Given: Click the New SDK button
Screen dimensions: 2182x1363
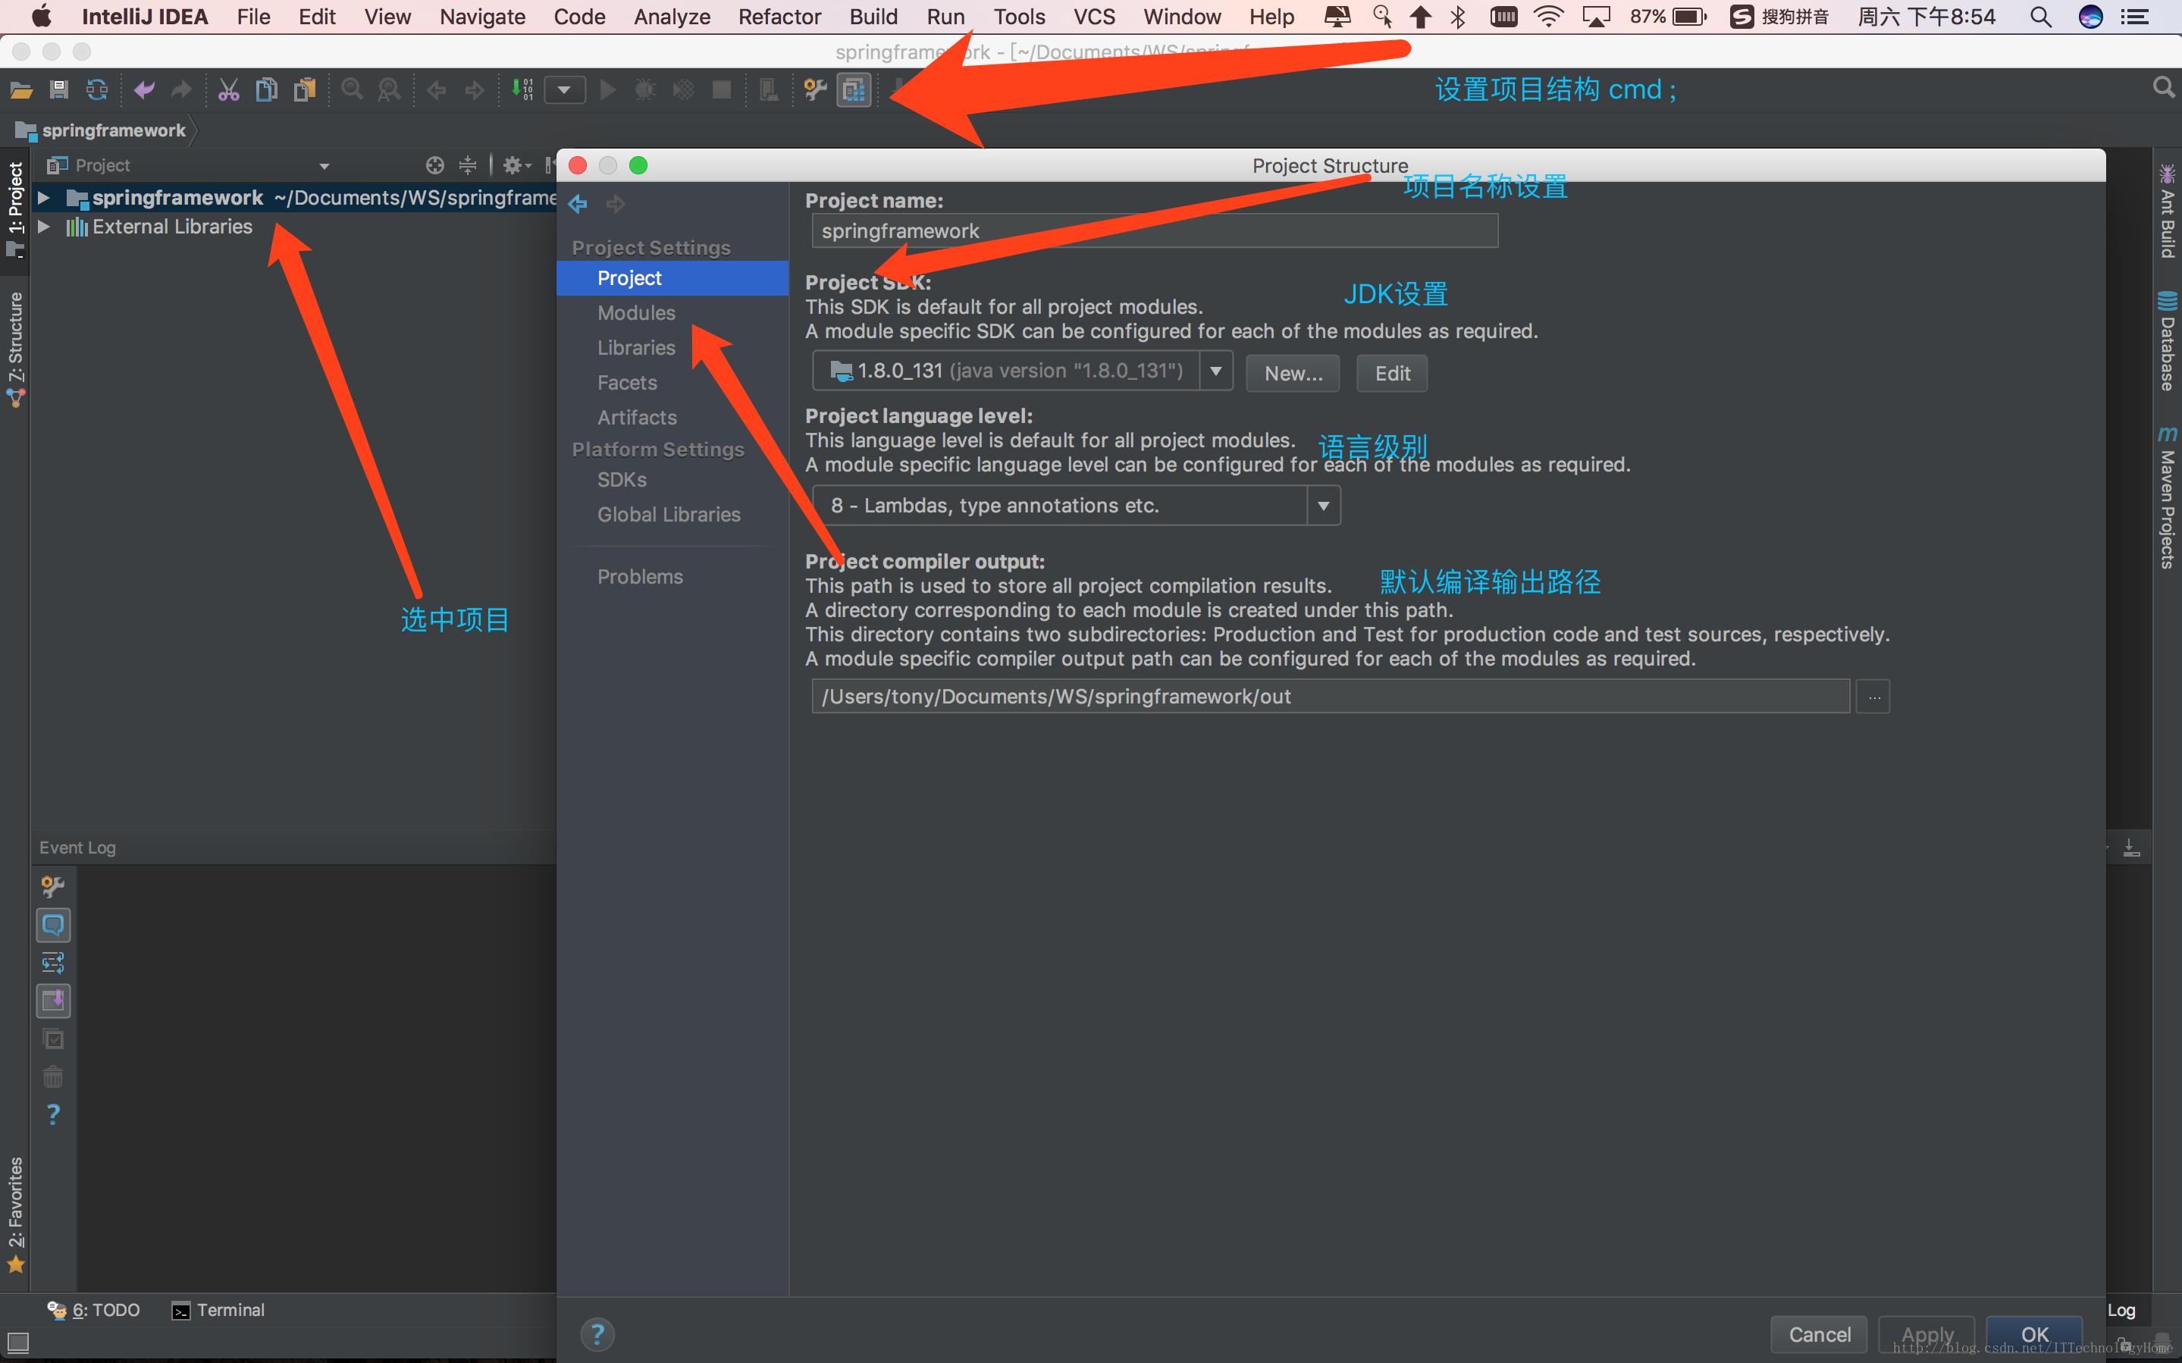Looking at the screenshot, I should pos(1290,372).
